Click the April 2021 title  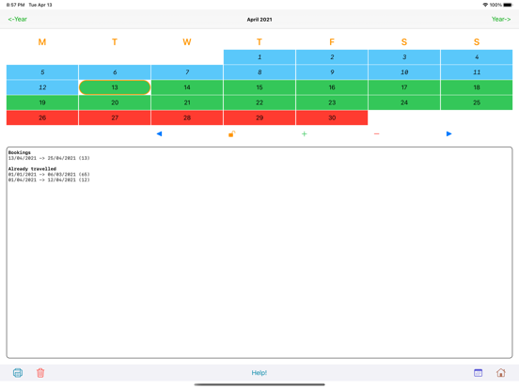[259, 20]
